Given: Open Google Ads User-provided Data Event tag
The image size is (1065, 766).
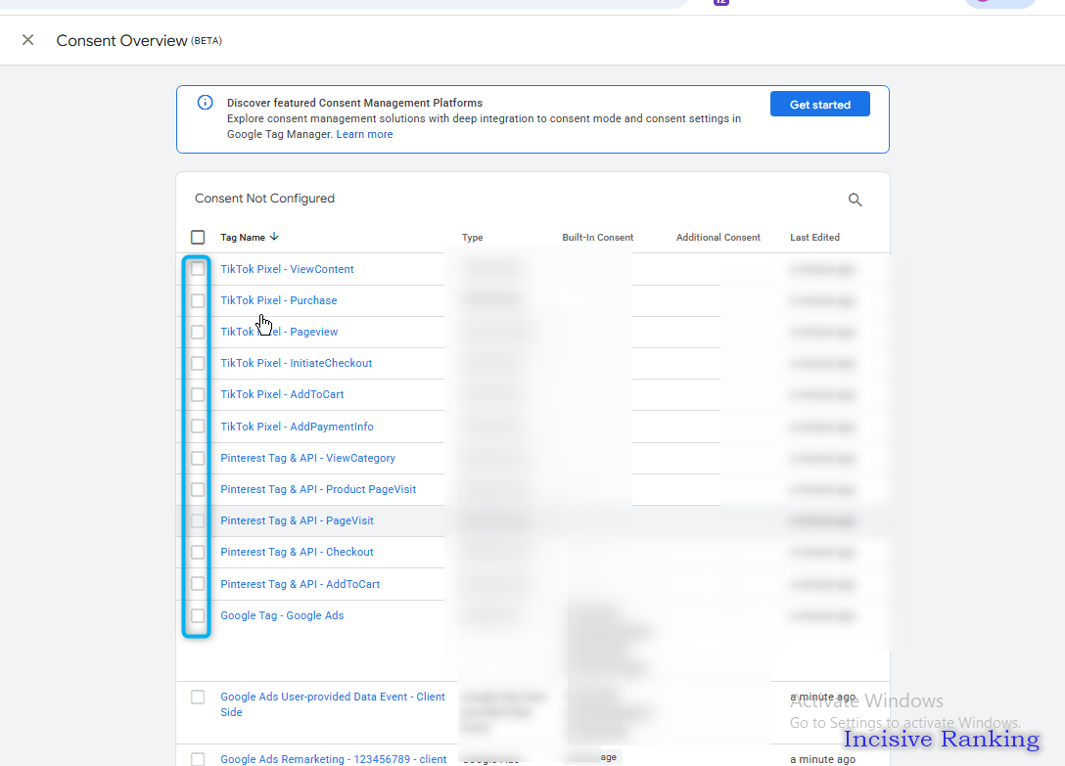Looking at the screenshot, I should 333,704.
